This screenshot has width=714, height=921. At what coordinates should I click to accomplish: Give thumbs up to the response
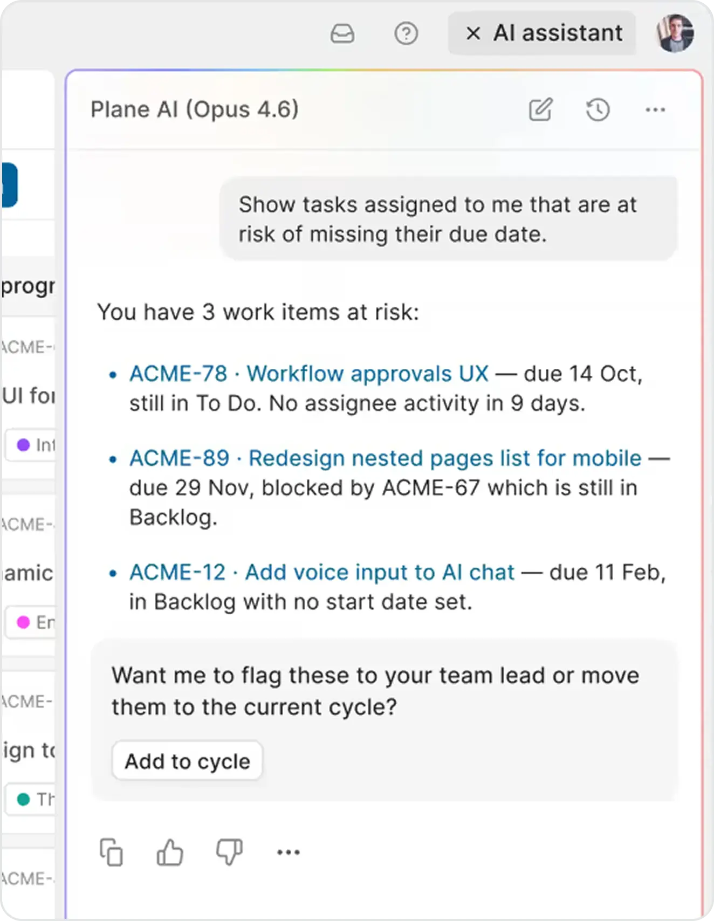pos(170,853)
